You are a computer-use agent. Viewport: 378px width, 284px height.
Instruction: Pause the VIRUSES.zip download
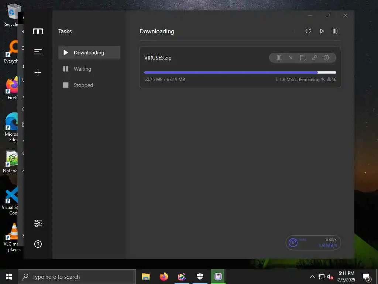(x=279, y=58)
